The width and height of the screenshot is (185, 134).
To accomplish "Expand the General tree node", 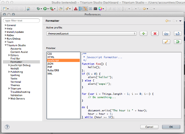I will 5,25.
